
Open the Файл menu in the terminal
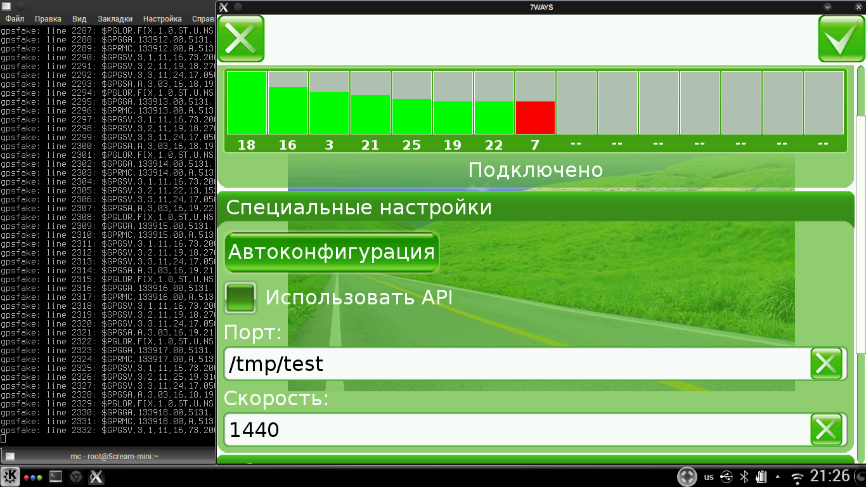pos(15,19)
